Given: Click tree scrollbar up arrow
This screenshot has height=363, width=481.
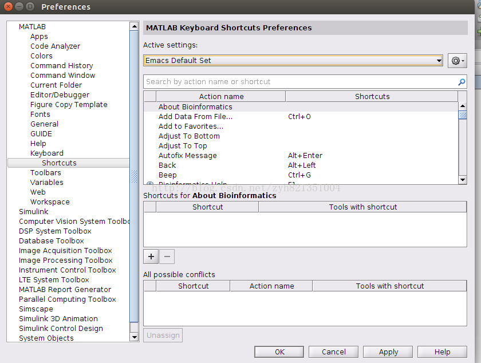Looking at the screenshot, I should point(134,27).
